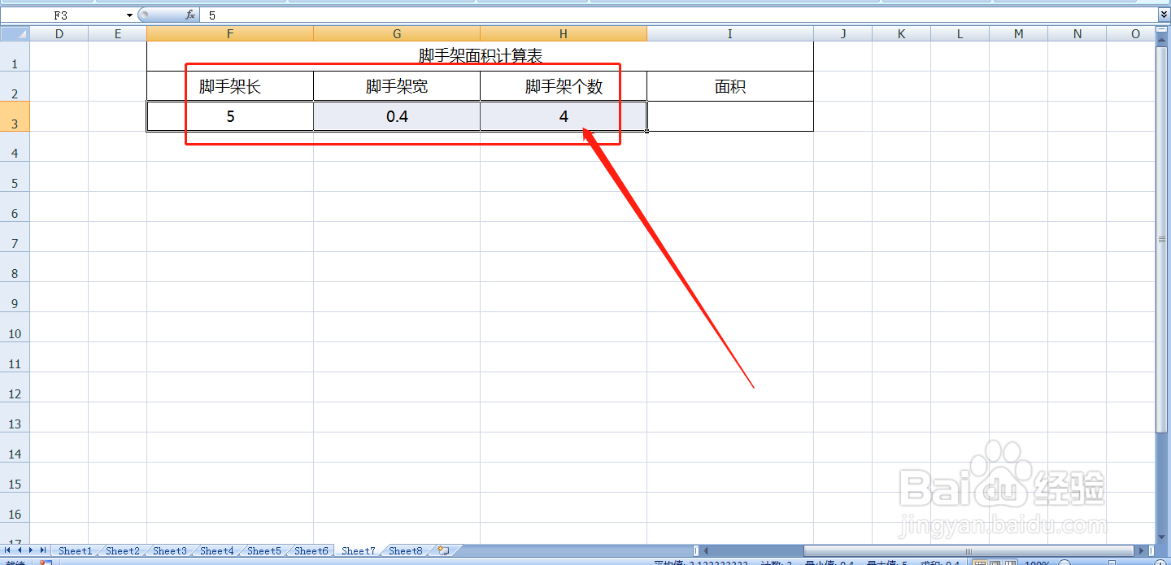Switch to the Sheet1 tab
This screenshot has width=1171, height=565.
[x=75, y=550]
